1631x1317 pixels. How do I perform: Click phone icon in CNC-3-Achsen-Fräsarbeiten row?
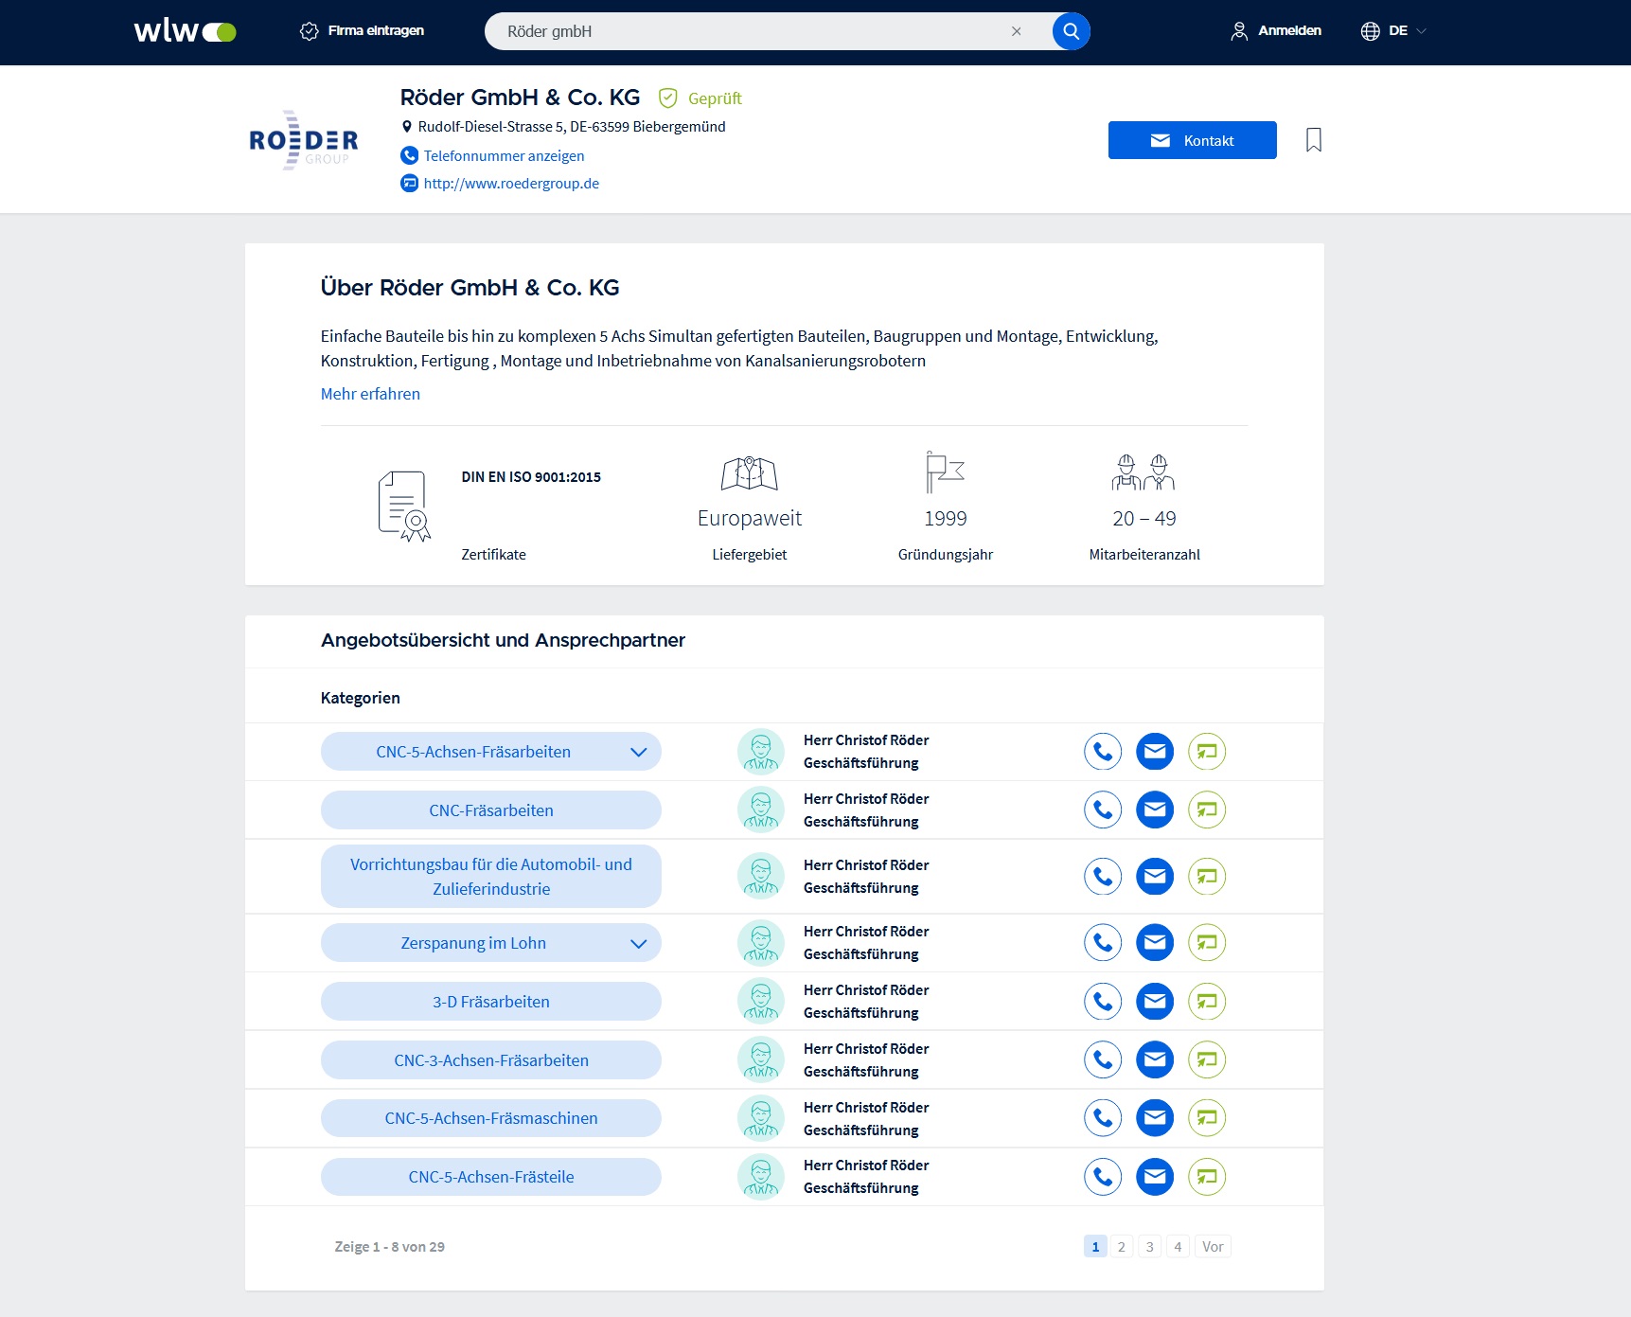coord(1103,1059)
